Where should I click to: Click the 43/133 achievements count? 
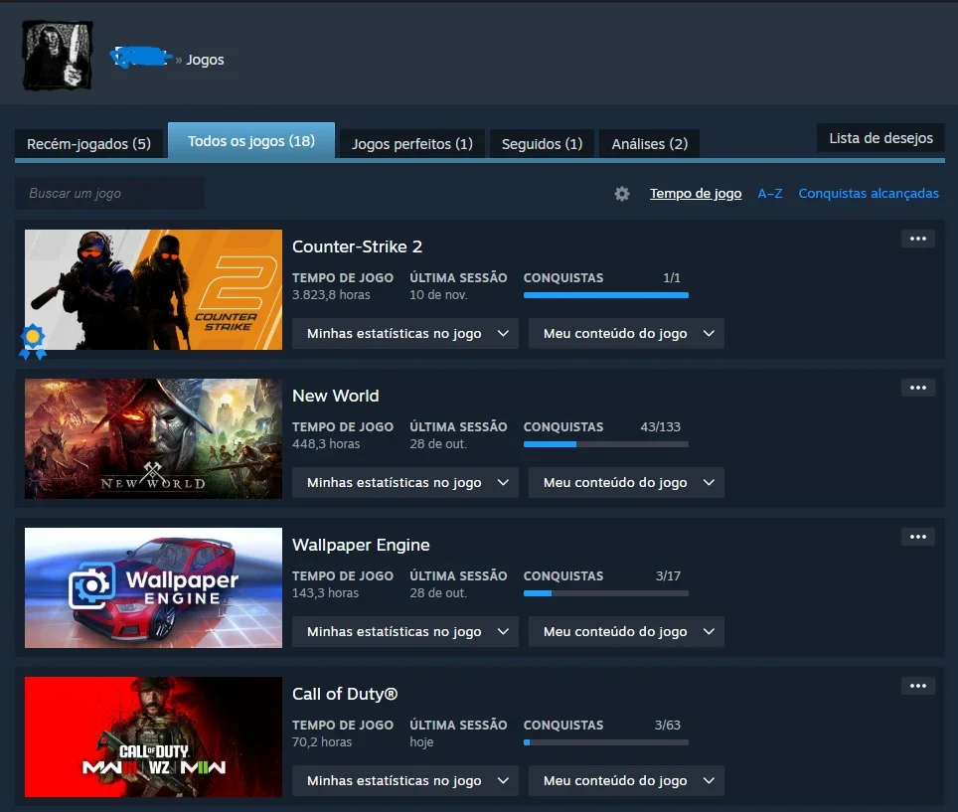click(660, 427)
